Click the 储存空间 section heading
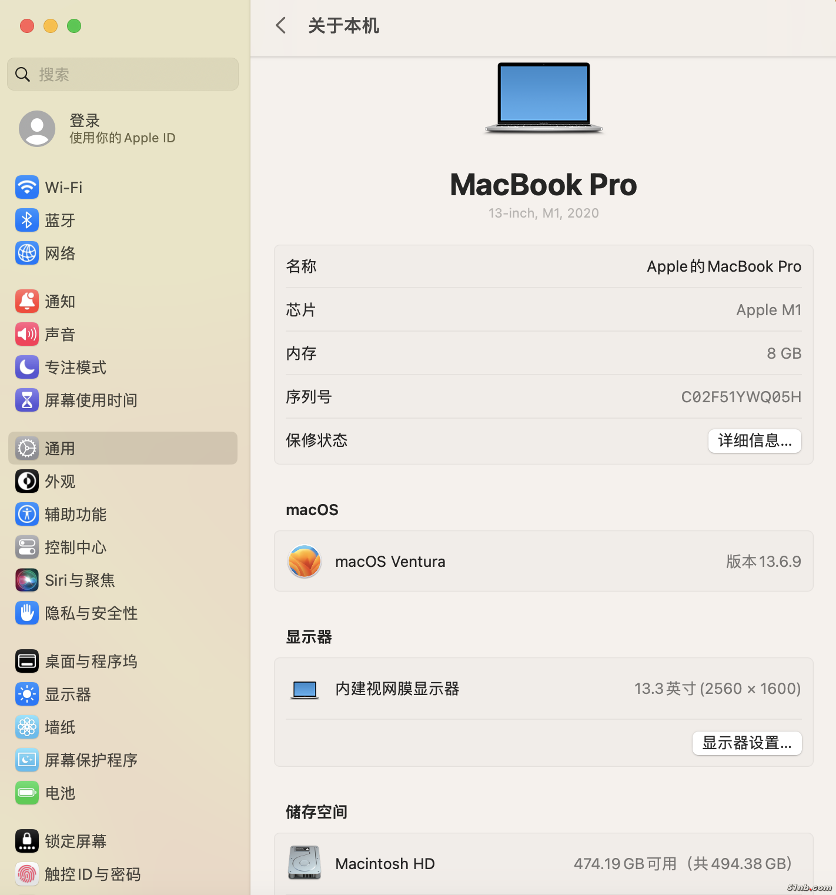 point(316,812)
